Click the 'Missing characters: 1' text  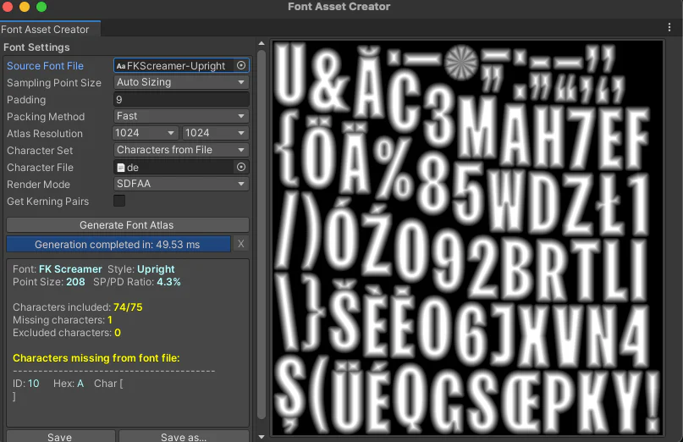pyautogui.click(x=63, y=319)
